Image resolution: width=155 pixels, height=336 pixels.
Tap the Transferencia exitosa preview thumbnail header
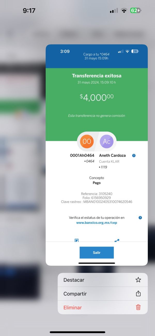[97, 76]
